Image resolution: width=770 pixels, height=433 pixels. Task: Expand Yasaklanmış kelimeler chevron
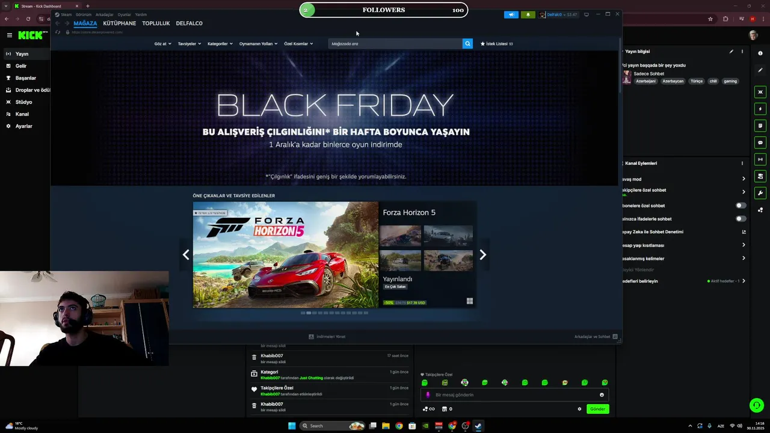click(744, 258)
